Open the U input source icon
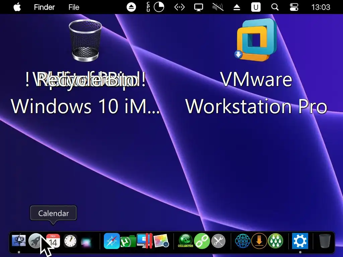Viewport: 343px width, 257px height. [256, 7]
